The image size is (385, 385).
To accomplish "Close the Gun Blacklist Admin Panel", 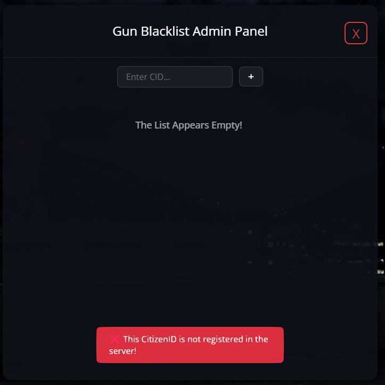I will 356,33.
